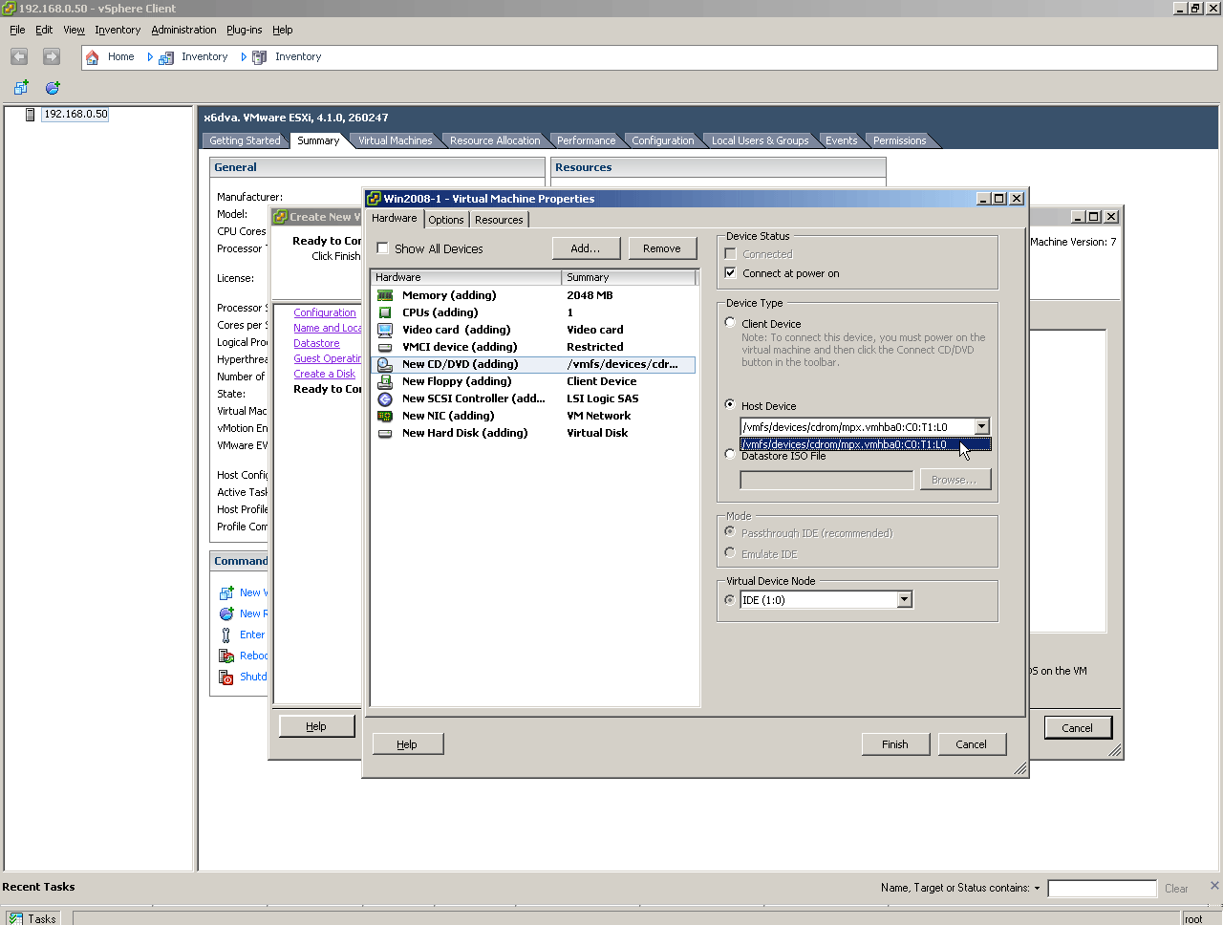Click the Reboot command icon
The height and width of the screenshot is (925, 1223).
(226, 656)
